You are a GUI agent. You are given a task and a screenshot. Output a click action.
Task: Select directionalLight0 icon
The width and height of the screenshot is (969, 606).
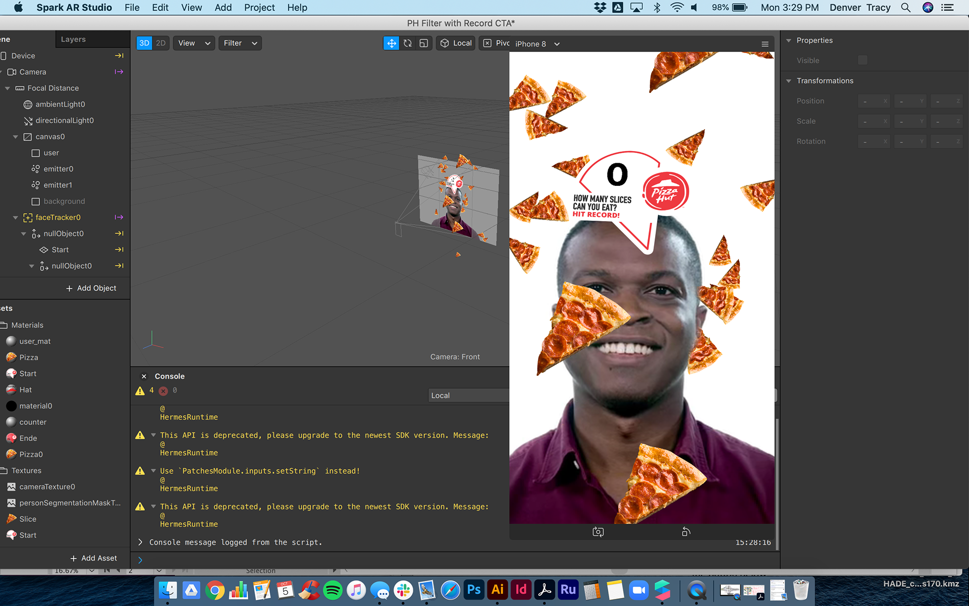(28, 121)
